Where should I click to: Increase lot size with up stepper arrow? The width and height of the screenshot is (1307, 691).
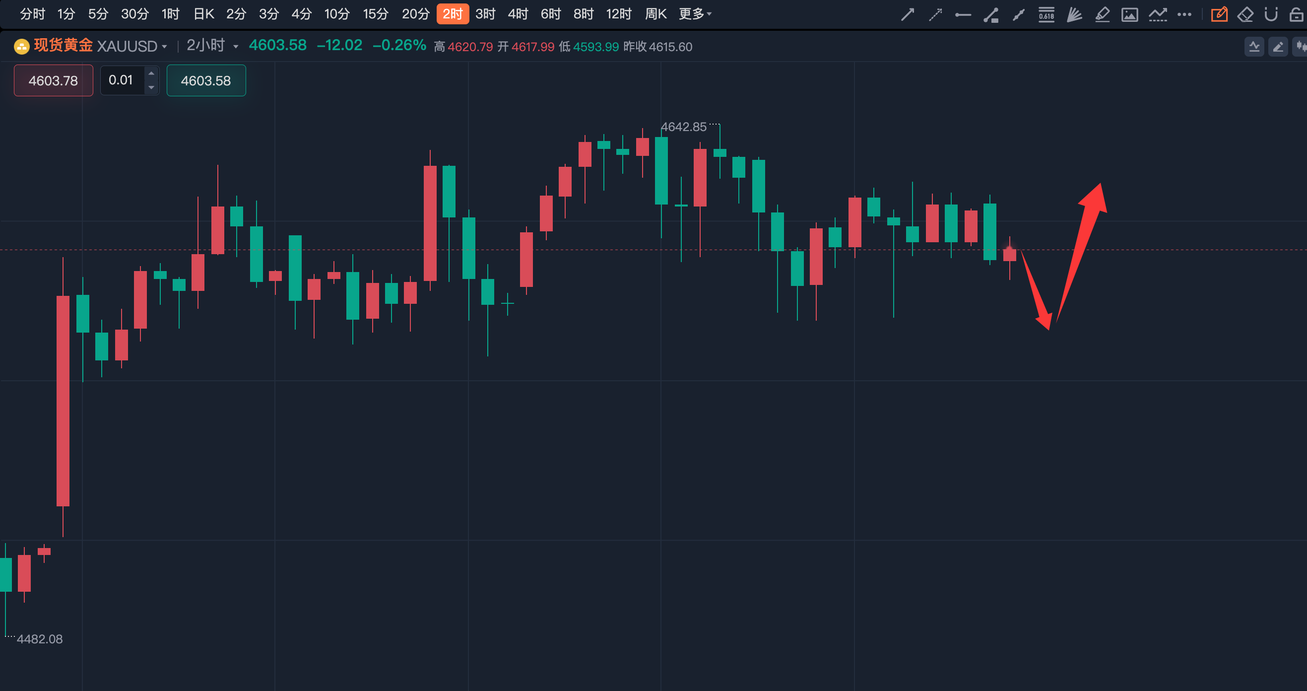point(151,73)
